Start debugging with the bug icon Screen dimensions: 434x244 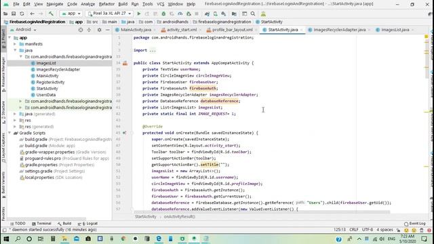pyautogui.click(x=163, y=14)
